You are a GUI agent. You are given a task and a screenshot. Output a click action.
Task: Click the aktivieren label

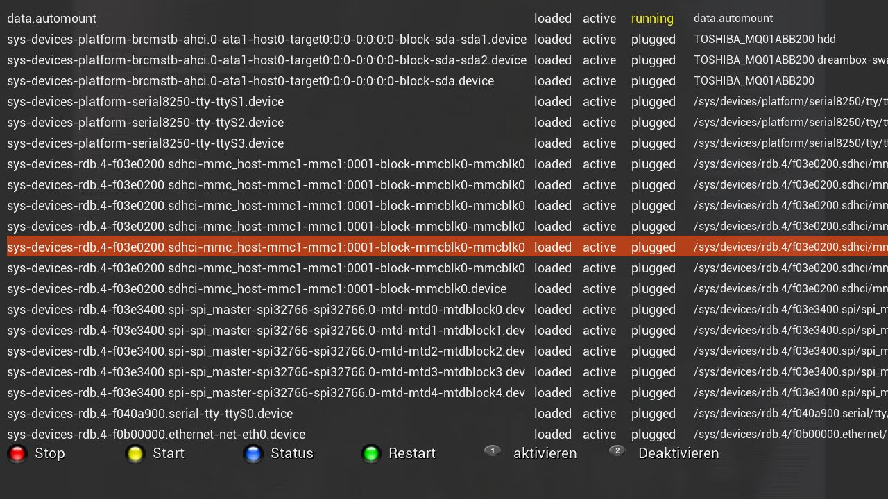(x=545, y=454)
